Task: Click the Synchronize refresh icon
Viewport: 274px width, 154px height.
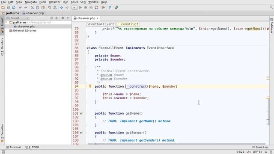Action: [14, 8]
